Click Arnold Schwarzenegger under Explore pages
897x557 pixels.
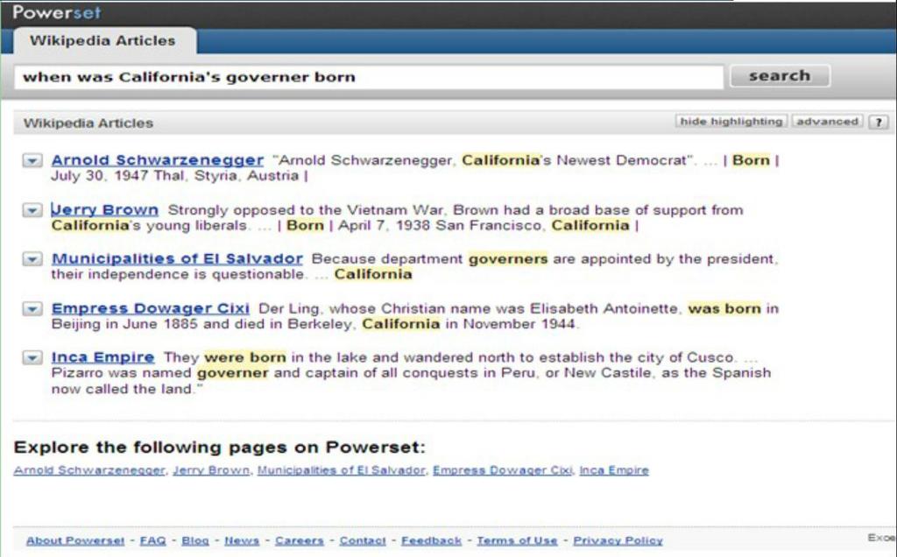coord(89,470)
